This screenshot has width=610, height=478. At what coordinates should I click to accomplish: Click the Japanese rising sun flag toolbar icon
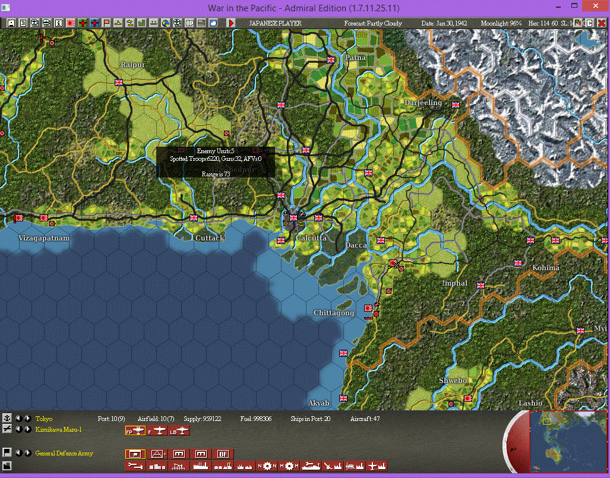pyautogui.click(x=71, y=23)
